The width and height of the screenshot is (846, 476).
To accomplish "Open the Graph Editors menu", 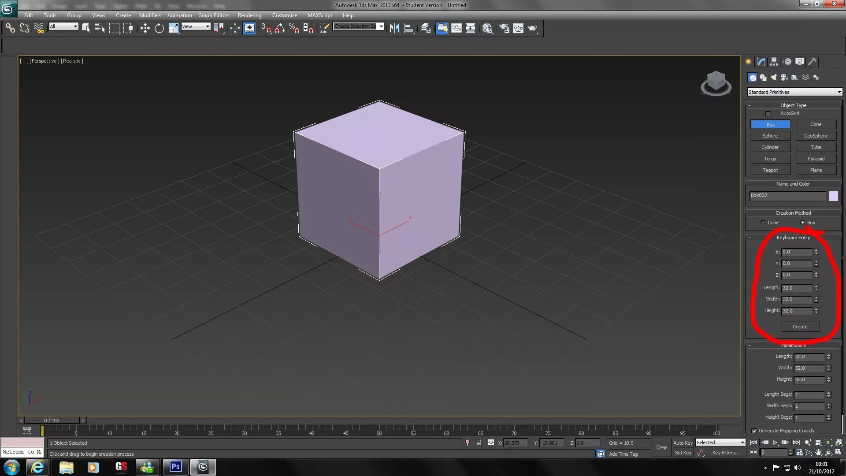I will click(214, 15).
